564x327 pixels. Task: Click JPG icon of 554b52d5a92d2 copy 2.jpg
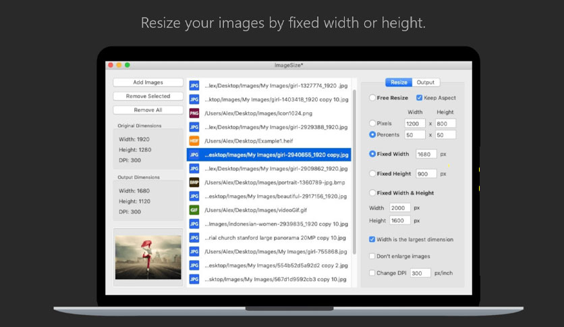194,266
